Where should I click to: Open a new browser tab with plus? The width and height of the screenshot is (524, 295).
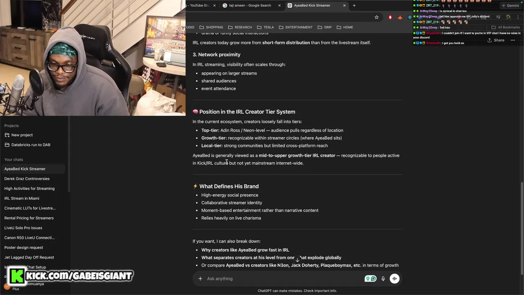pos(354,5)
